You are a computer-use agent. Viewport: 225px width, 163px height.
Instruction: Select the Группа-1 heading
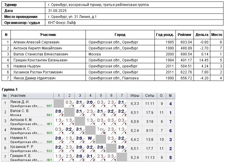pos(10,90)
